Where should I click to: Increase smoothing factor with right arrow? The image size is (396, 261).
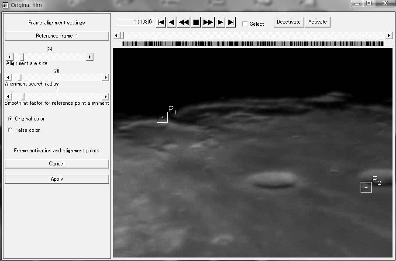[x=105, y=96]
